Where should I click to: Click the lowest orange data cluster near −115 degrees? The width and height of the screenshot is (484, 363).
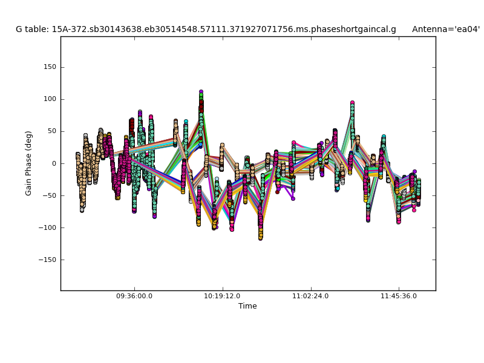261,237
